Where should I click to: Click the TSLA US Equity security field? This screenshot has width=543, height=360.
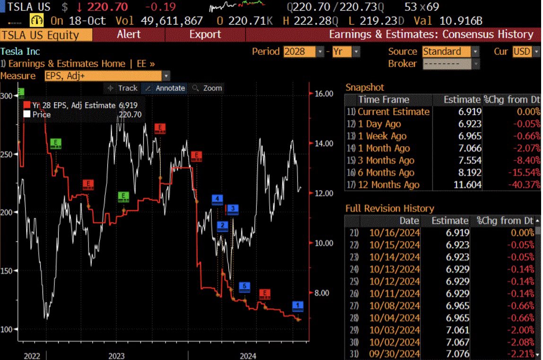(x=46, y=35)
